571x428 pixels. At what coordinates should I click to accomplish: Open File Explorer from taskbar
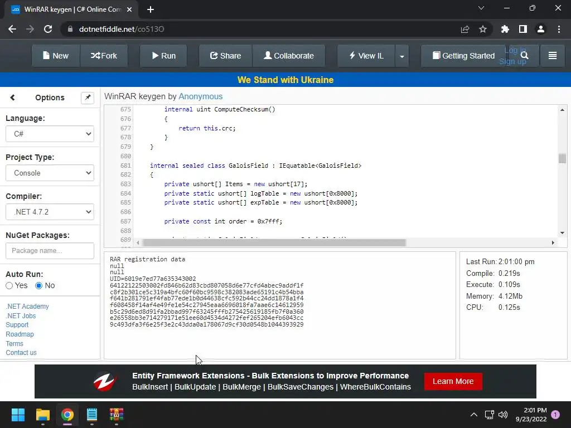click(42, 415)
